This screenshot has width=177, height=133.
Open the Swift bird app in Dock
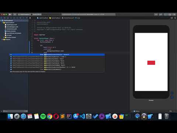coord(115,116)
